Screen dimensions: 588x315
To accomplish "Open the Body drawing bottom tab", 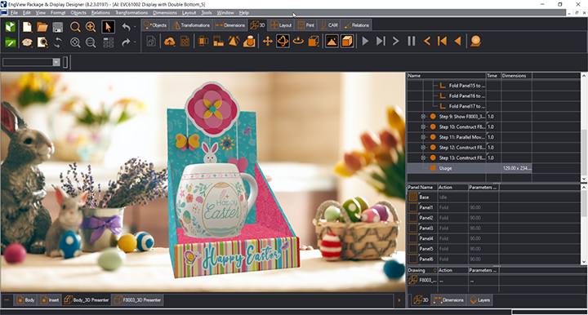I will pos(25,300).
